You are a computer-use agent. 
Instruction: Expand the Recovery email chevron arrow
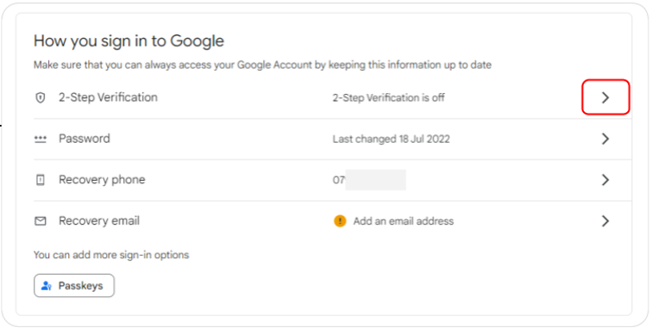[x=605, y=221]
